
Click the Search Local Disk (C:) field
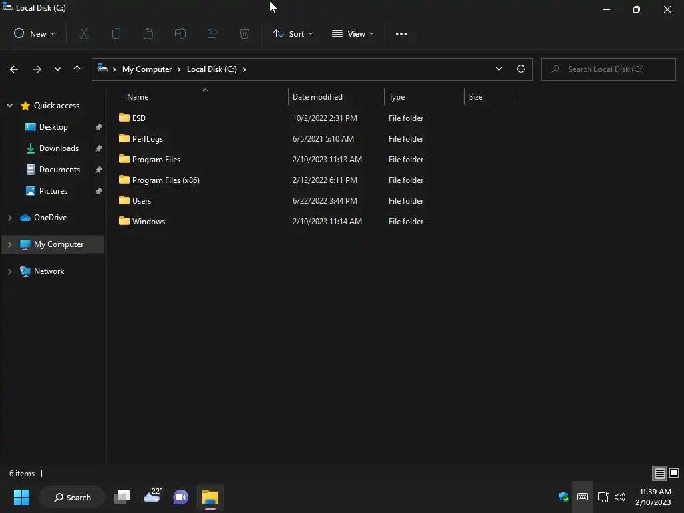pyautogui.click(x=609, y=69)
